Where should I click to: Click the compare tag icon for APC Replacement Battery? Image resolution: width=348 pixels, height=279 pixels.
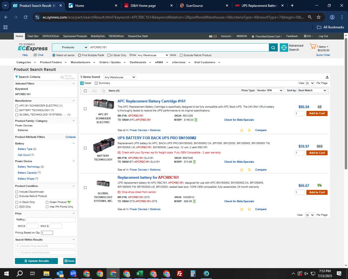249,130
